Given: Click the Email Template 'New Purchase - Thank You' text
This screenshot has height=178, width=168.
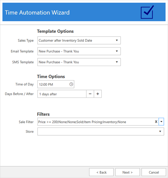Looking at the screenshot, I should [59, 51].
